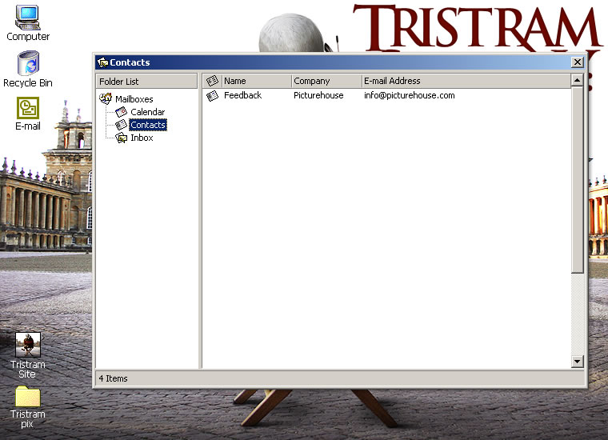Click the 4 Items status bar text

[x=113, y=378]
